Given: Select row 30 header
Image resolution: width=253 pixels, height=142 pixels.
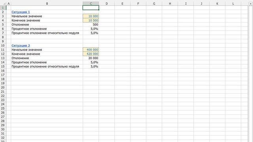Looking at the screenshot, I should click(x=3, y=129).
